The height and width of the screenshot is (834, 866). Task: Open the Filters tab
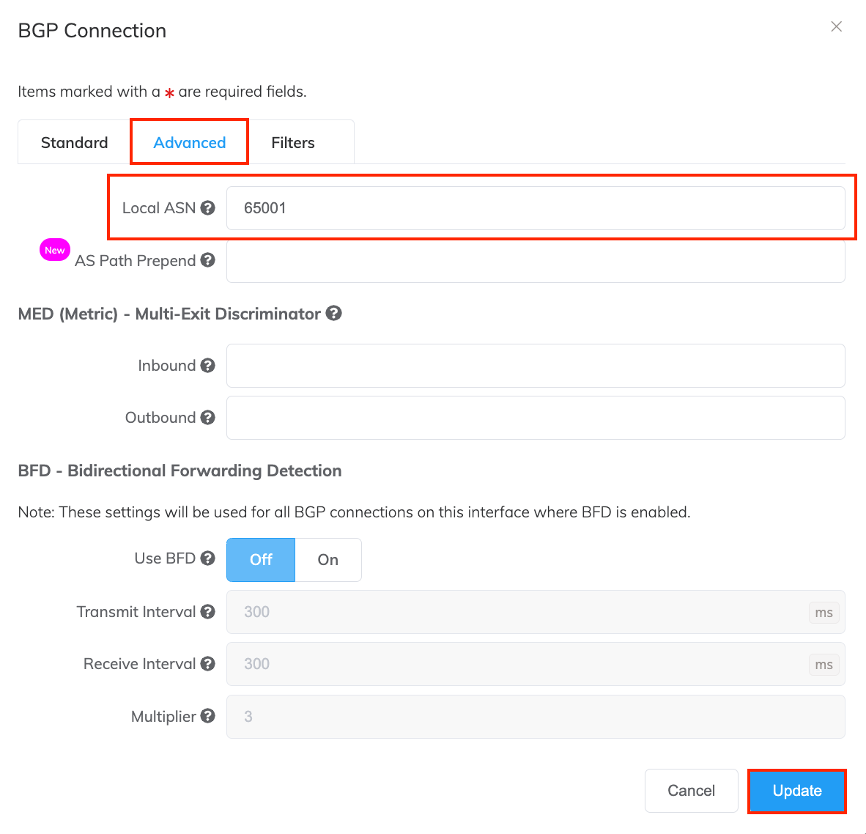[x=293, y=142]
